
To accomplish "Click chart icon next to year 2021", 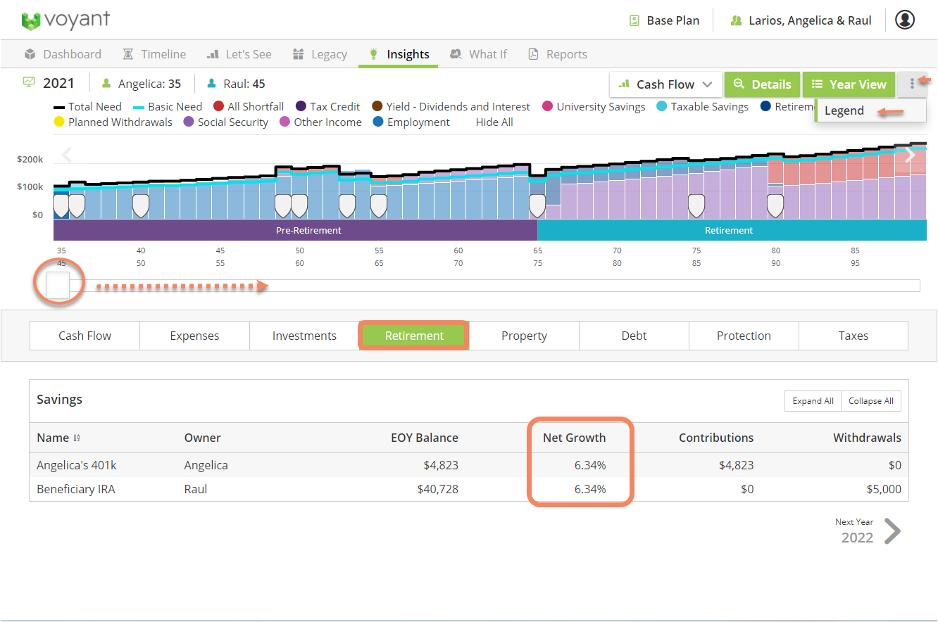I will (29, 83).
